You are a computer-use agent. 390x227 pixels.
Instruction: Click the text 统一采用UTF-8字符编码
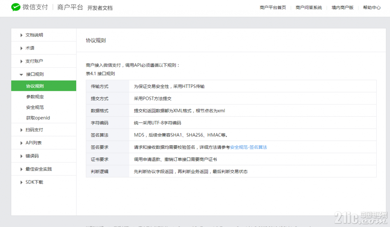157,123
